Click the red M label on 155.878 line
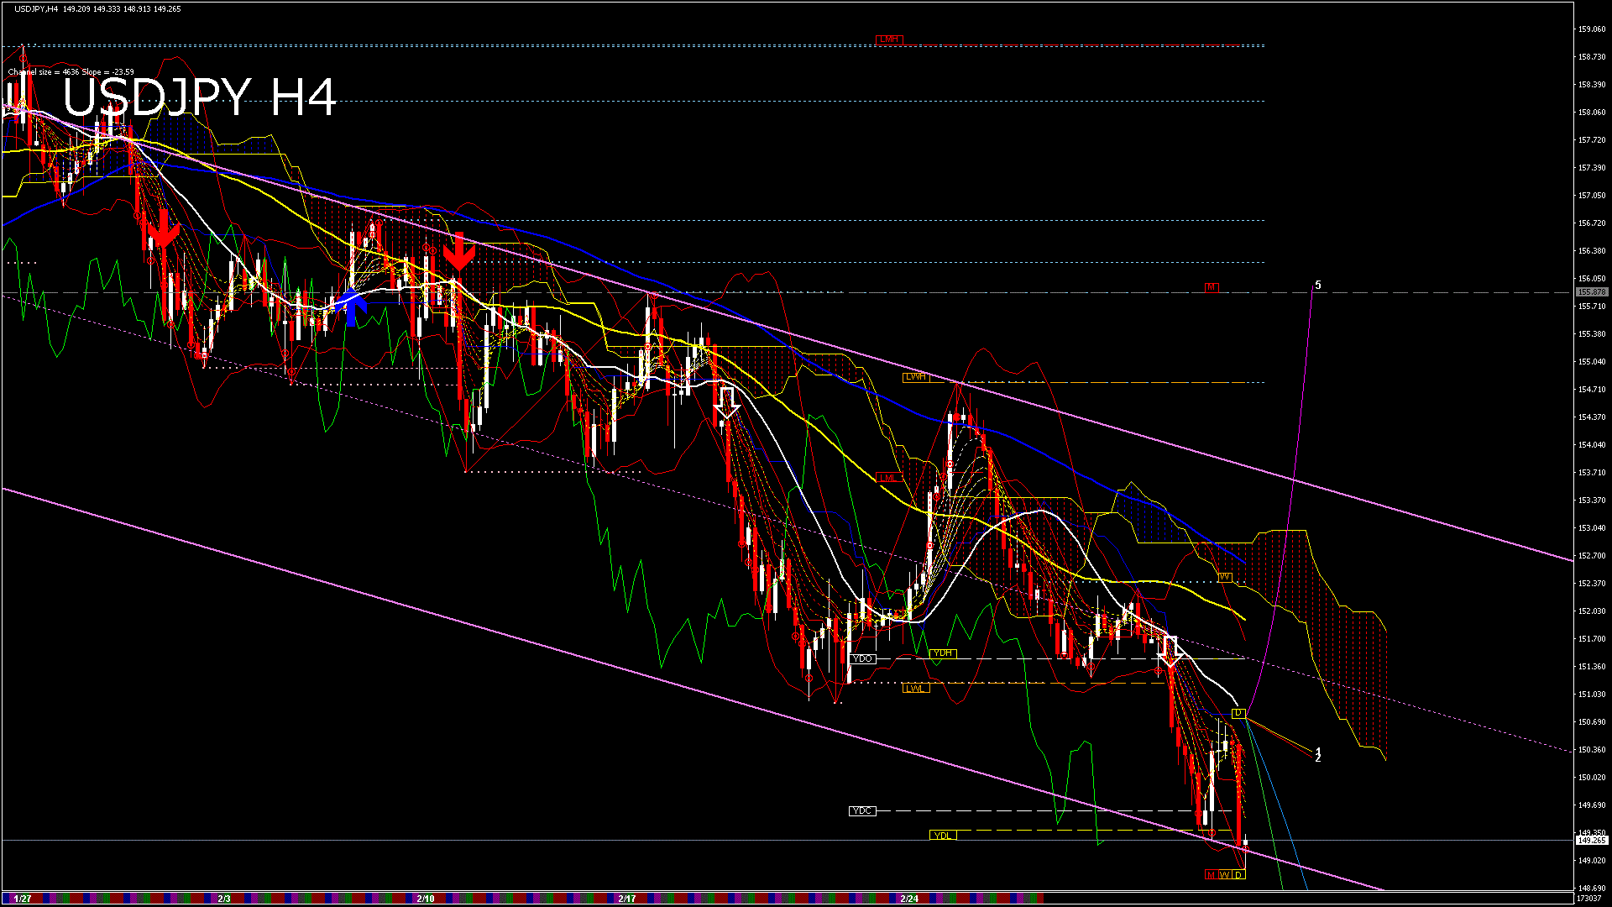 tap(1211, 287)
